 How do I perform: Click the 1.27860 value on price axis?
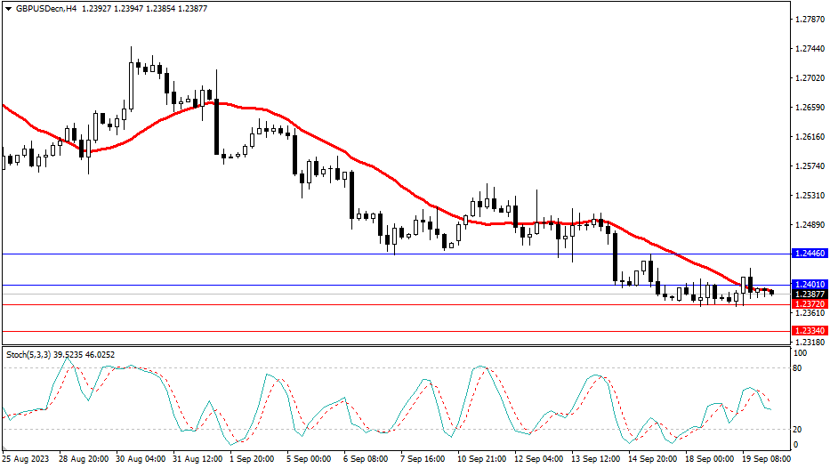(x=810, y=20)
